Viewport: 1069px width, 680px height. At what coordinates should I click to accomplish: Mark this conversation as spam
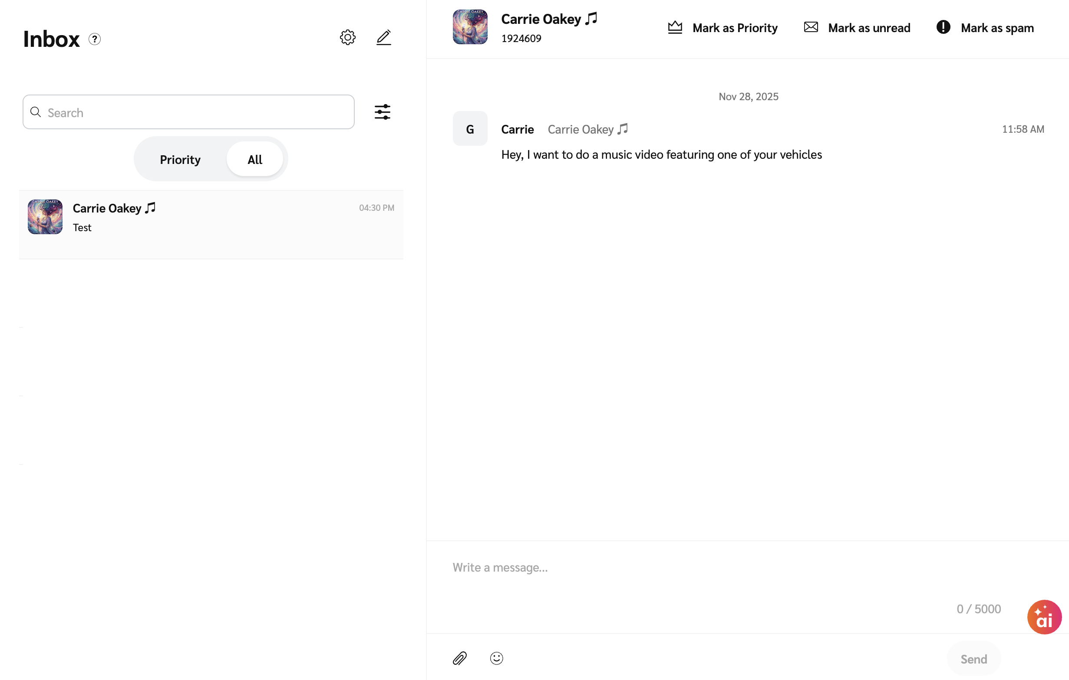click(x=985, y=28)
